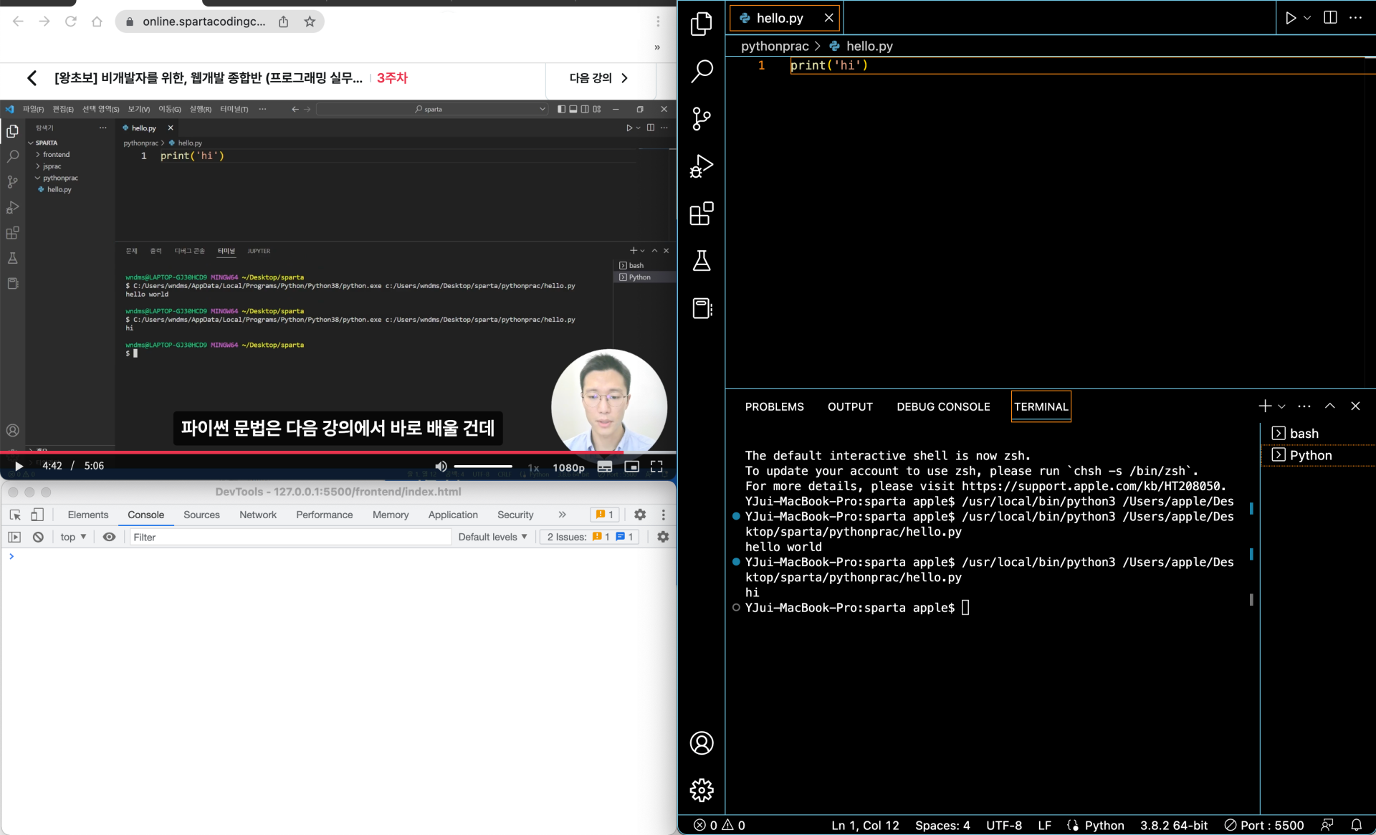
Task: Seek on the red video progress bar
Action: (338, 452)
